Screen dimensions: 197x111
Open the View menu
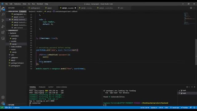[24, 4]
